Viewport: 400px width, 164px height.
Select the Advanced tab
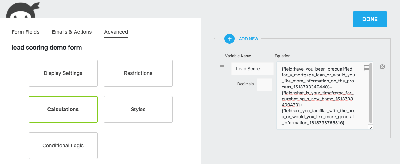click(116, 32)
